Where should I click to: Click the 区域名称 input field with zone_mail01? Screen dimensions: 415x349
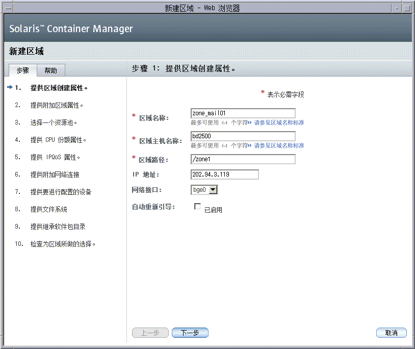243,113
